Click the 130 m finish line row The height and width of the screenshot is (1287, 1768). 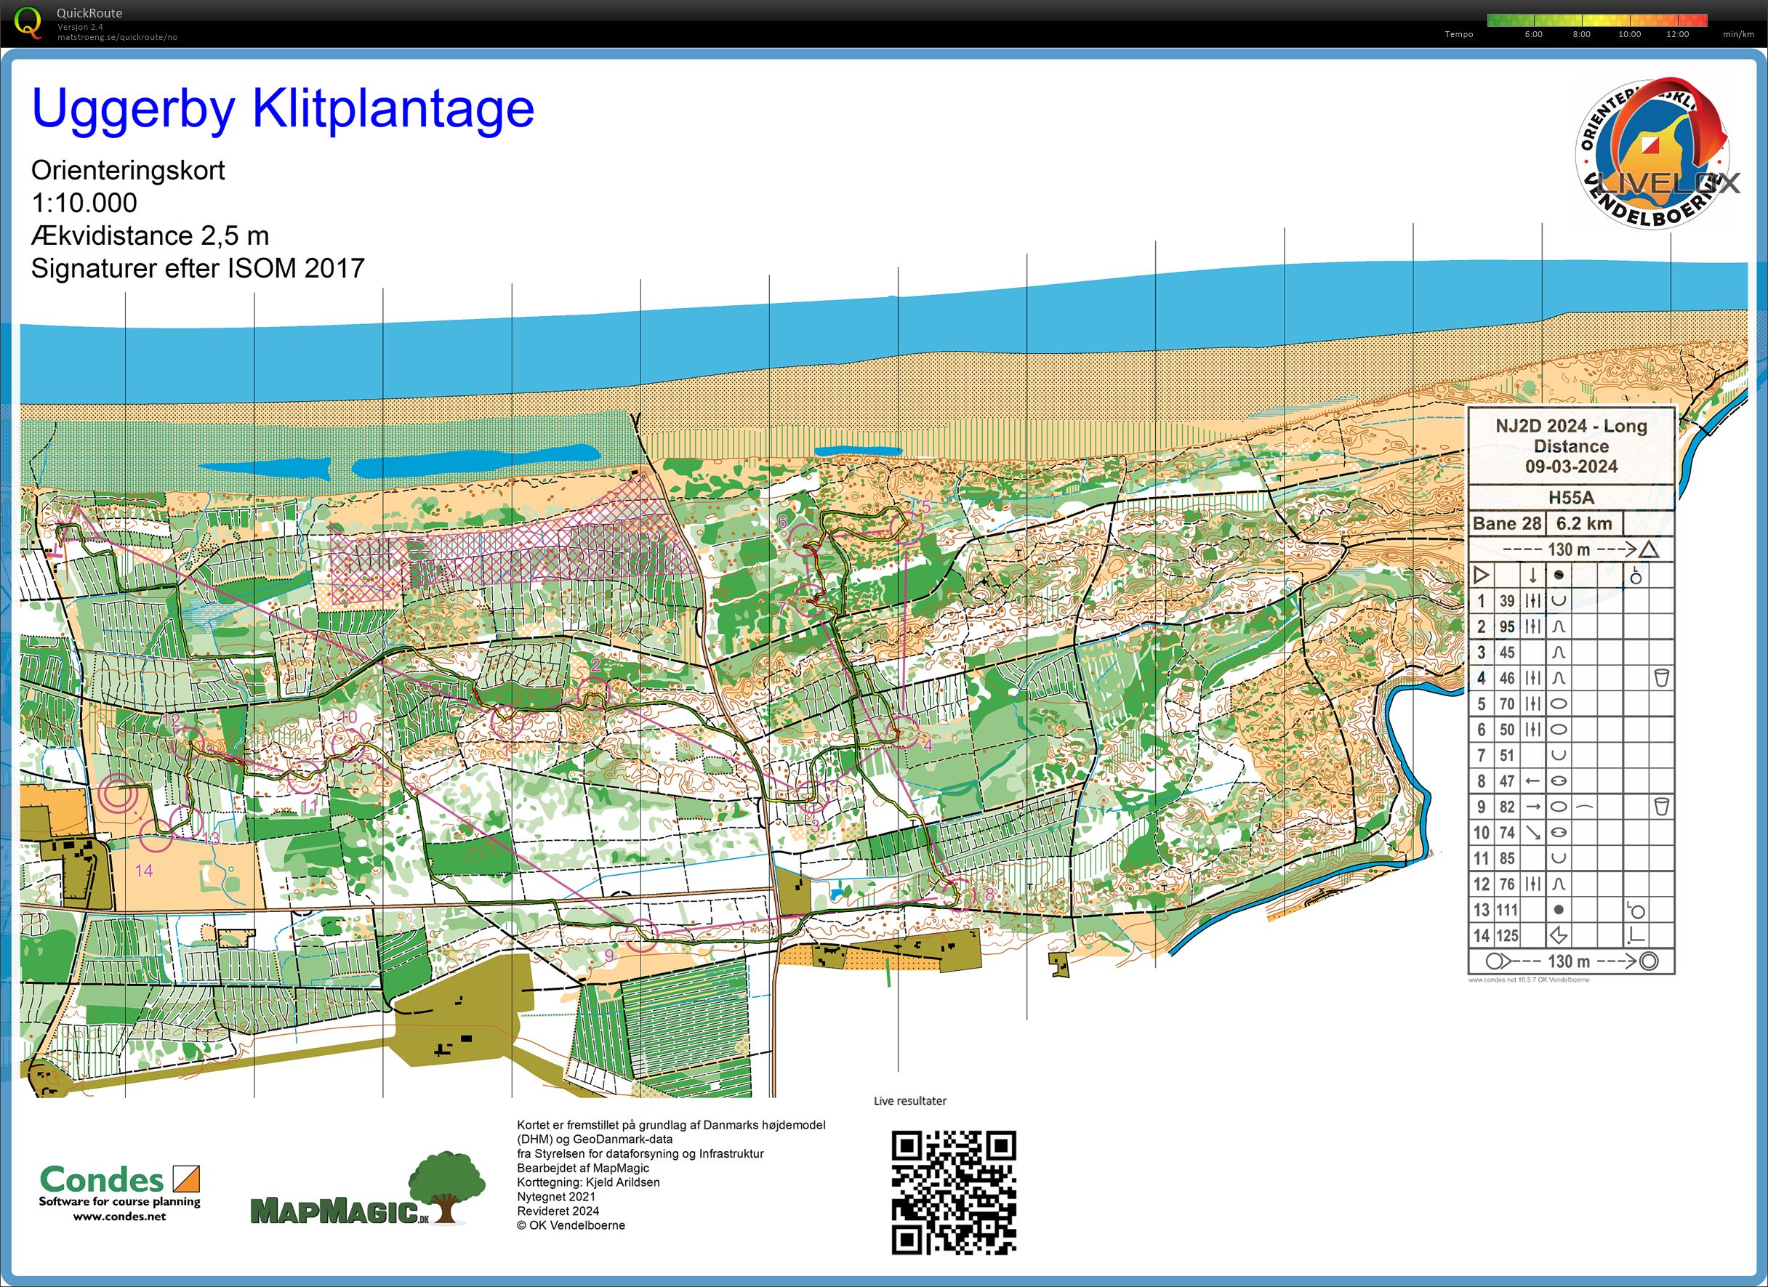pos(1571,961)
